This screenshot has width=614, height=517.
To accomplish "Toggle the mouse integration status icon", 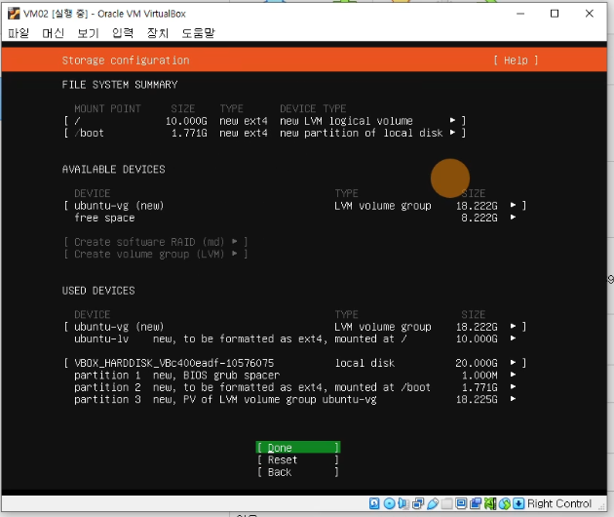I will coord(505,503).
